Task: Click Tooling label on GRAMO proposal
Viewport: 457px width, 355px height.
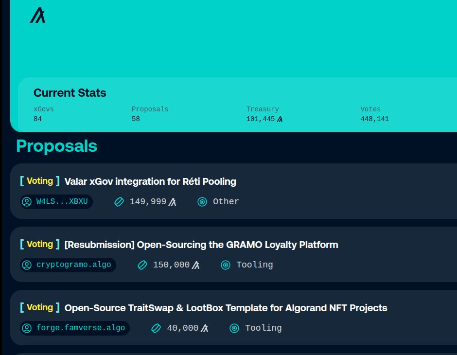Action: (x=255, y=265)
